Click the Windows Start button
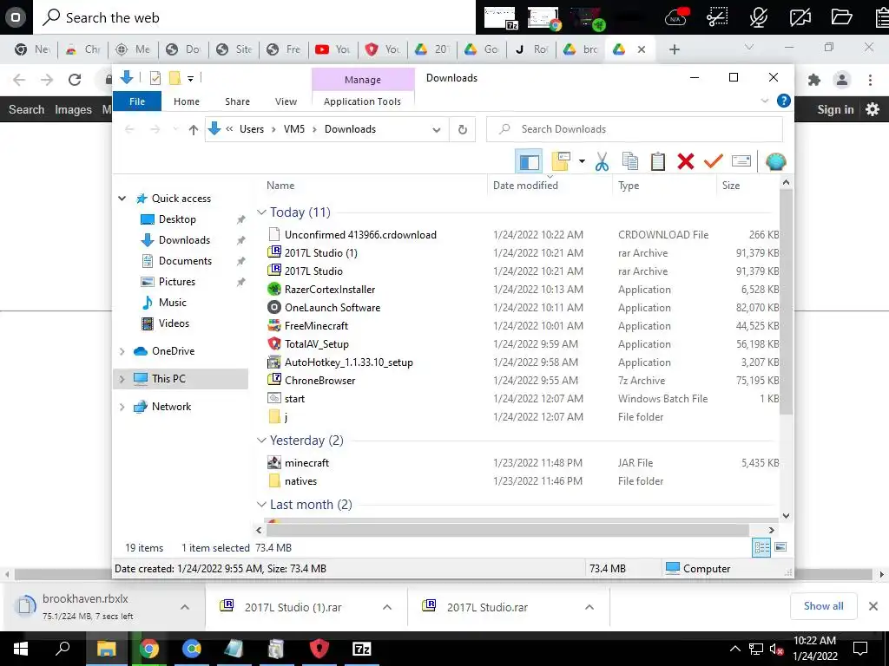889x666 pixels. pyautogui.click(x=21, y=649)
